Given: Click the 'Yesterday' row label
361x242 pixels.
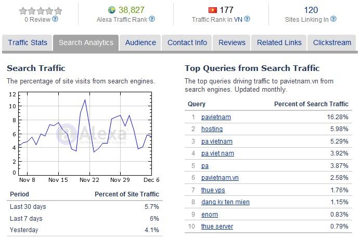Looking at the screenshot, I should click(x=24, y=230).
